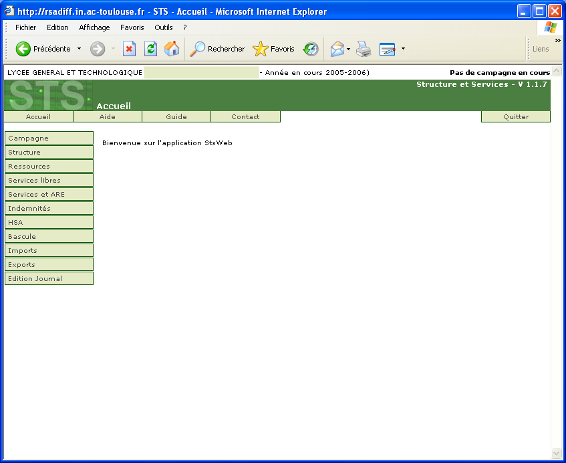Open the Favoris menu in menu bar
Image resolution: width=566 pixels, height=463 pixels.
click(132, 27)
